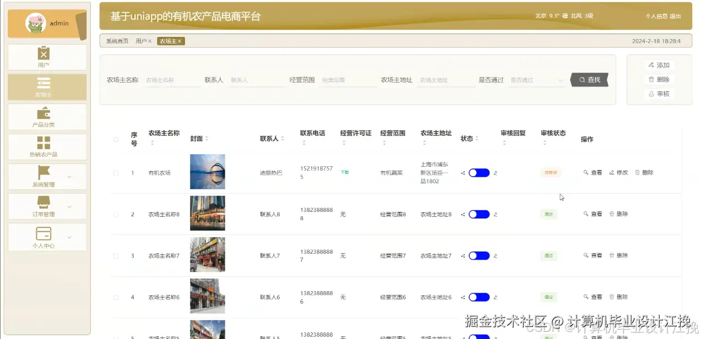Click the 审核 button
The image size is (701, 339).
[x=659, y=94]
